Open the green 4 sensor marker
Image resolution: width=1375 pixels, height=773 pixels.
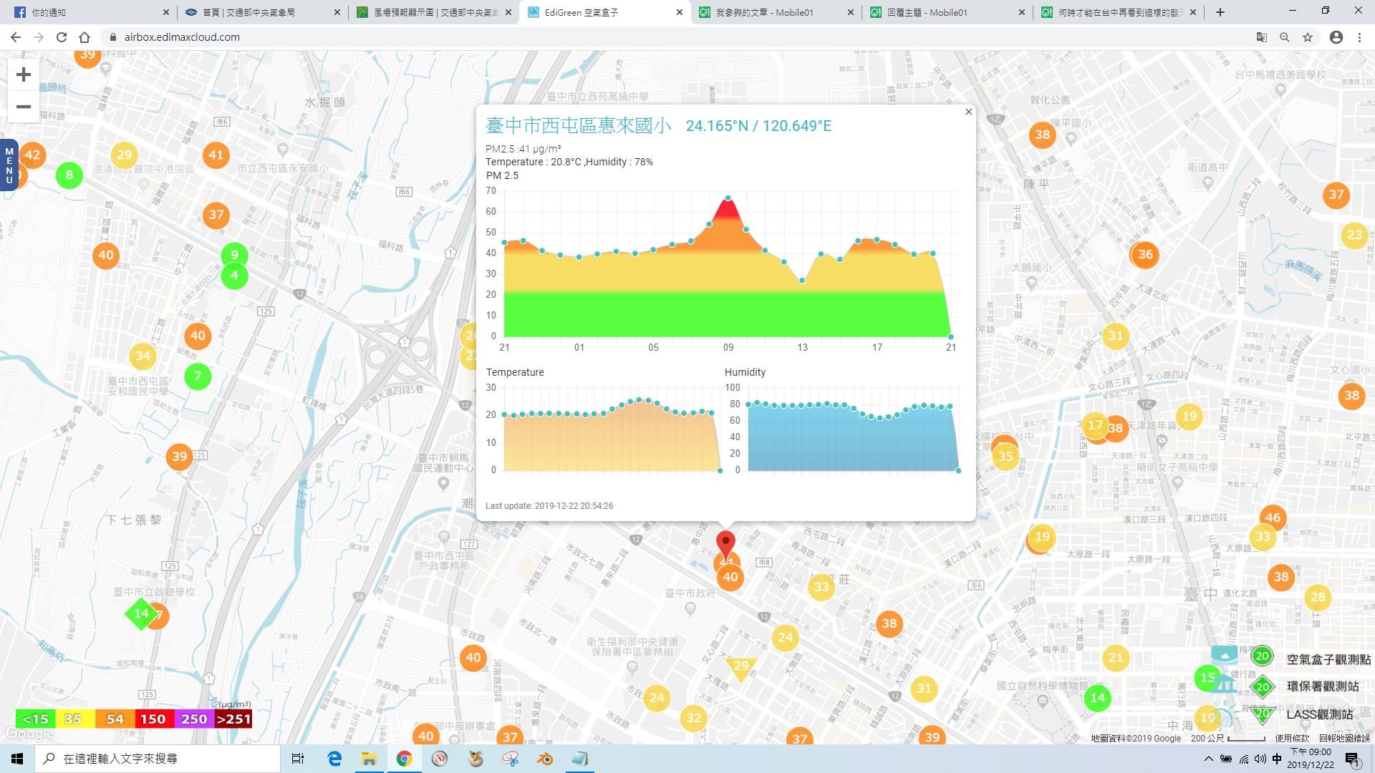(x=234, y=276)
